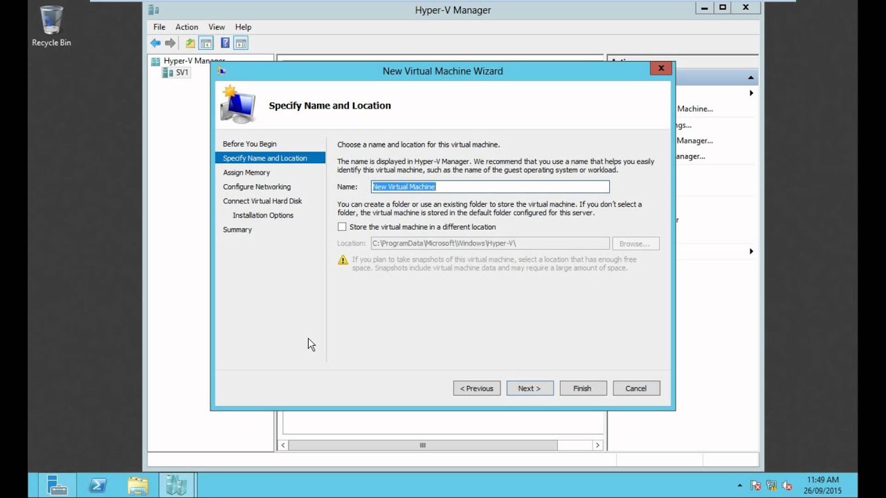Toggle the Show/Hide Action Pane toolbar icon
Screen dimensions: 886x498
241,43
